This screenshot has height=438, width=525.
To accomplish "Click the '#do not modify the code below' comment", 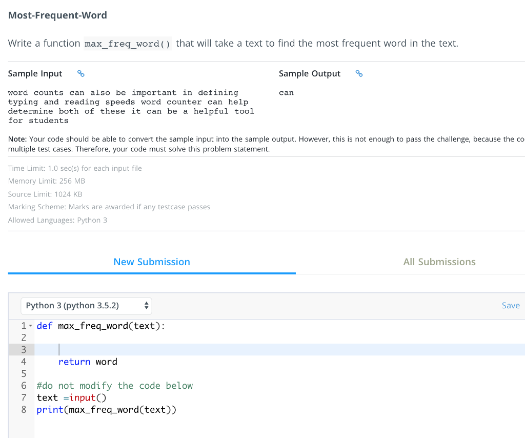I will coord(115,386).
